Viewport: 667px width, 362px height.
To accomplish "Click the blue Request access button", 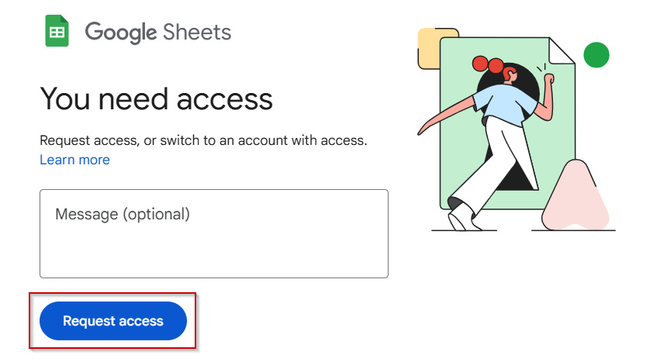I will click(x=113, y=321).
